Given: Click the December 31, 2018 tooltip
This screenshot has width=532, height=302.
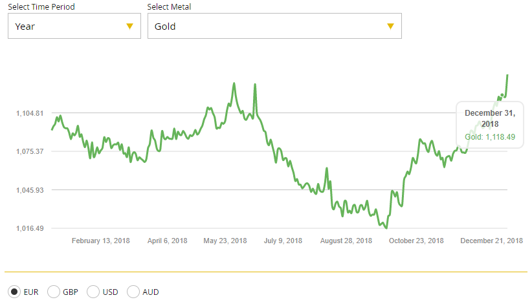Looking at the screenshot, I should [x=490, y=124].
